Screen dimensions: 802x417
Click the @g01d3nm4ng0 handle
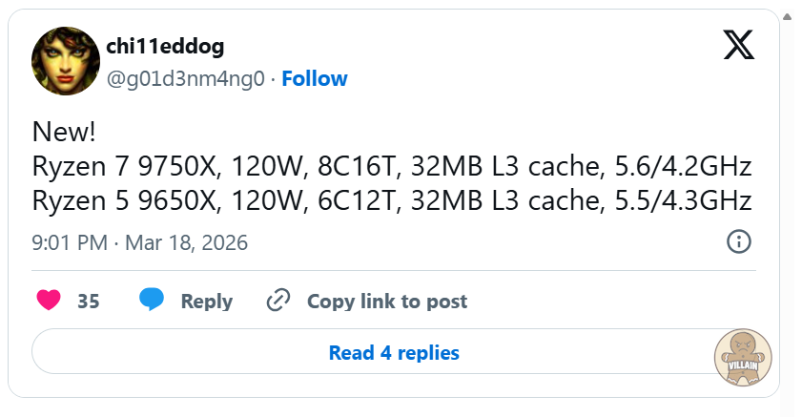(185, 78)
